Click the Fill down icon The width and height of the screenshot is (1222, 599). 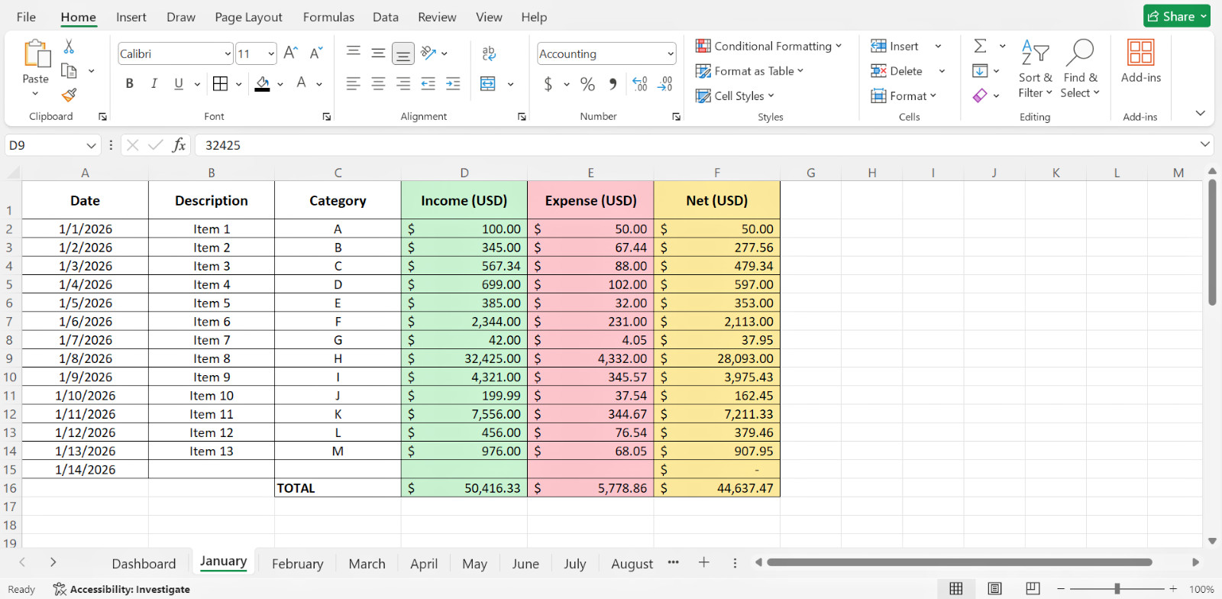point(980,71)
